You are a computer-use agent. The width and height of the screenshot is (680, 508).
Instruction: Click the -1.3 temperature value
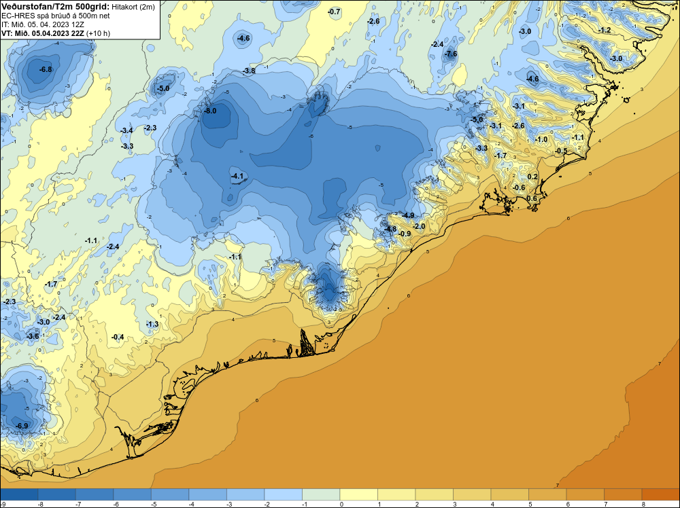click(152, 324)
